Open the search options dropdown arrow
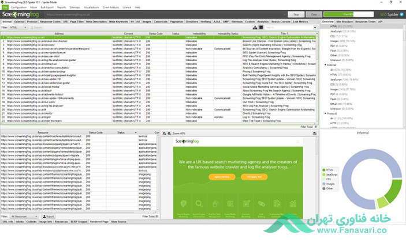The height and width of the screenshot is (243, 406). pos(315,28)
